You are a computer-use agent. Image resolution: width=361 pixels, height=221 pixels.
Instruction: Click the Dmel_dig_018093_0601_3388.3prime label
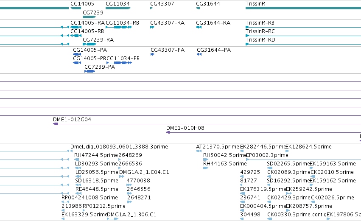119,147
